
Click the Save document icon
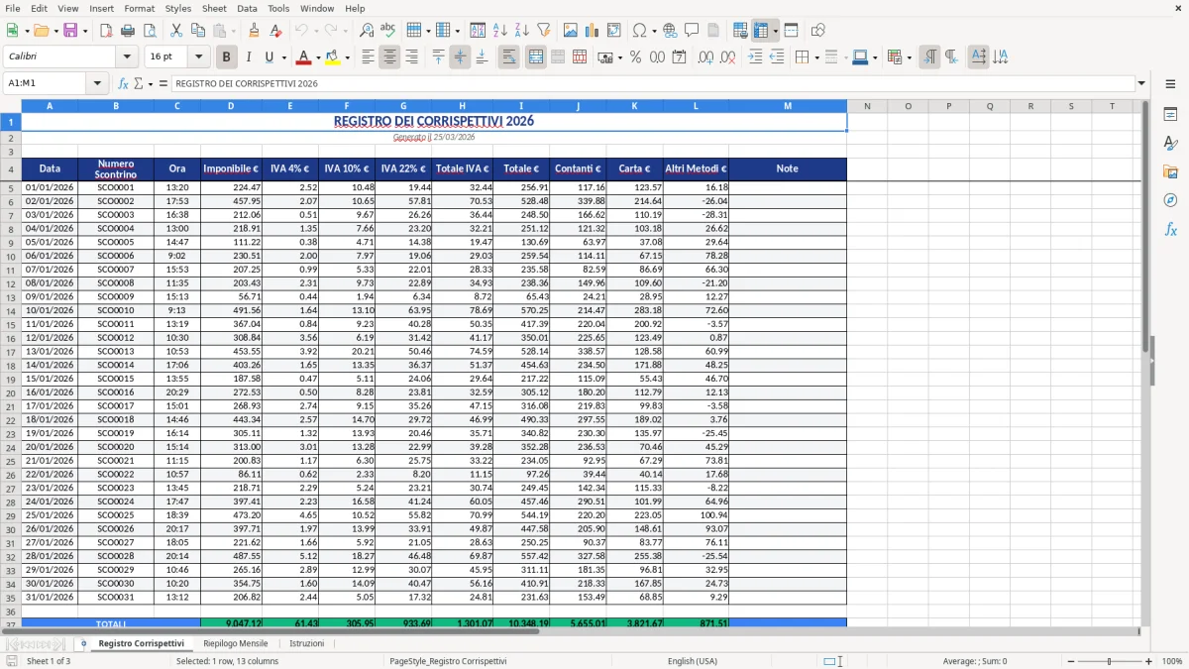coord(70,31)
